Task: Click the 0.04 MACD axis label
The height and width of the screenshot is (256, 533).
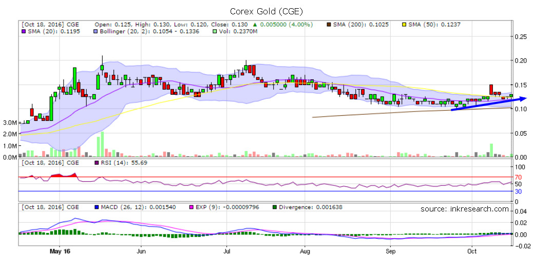Action: [x=521, y=211]
